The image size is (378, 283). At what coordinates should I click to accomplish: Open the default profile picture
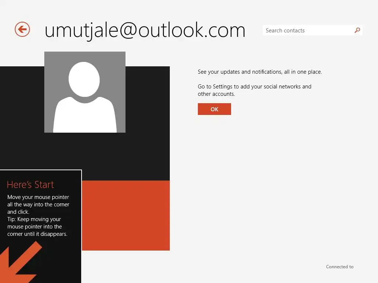85,92
